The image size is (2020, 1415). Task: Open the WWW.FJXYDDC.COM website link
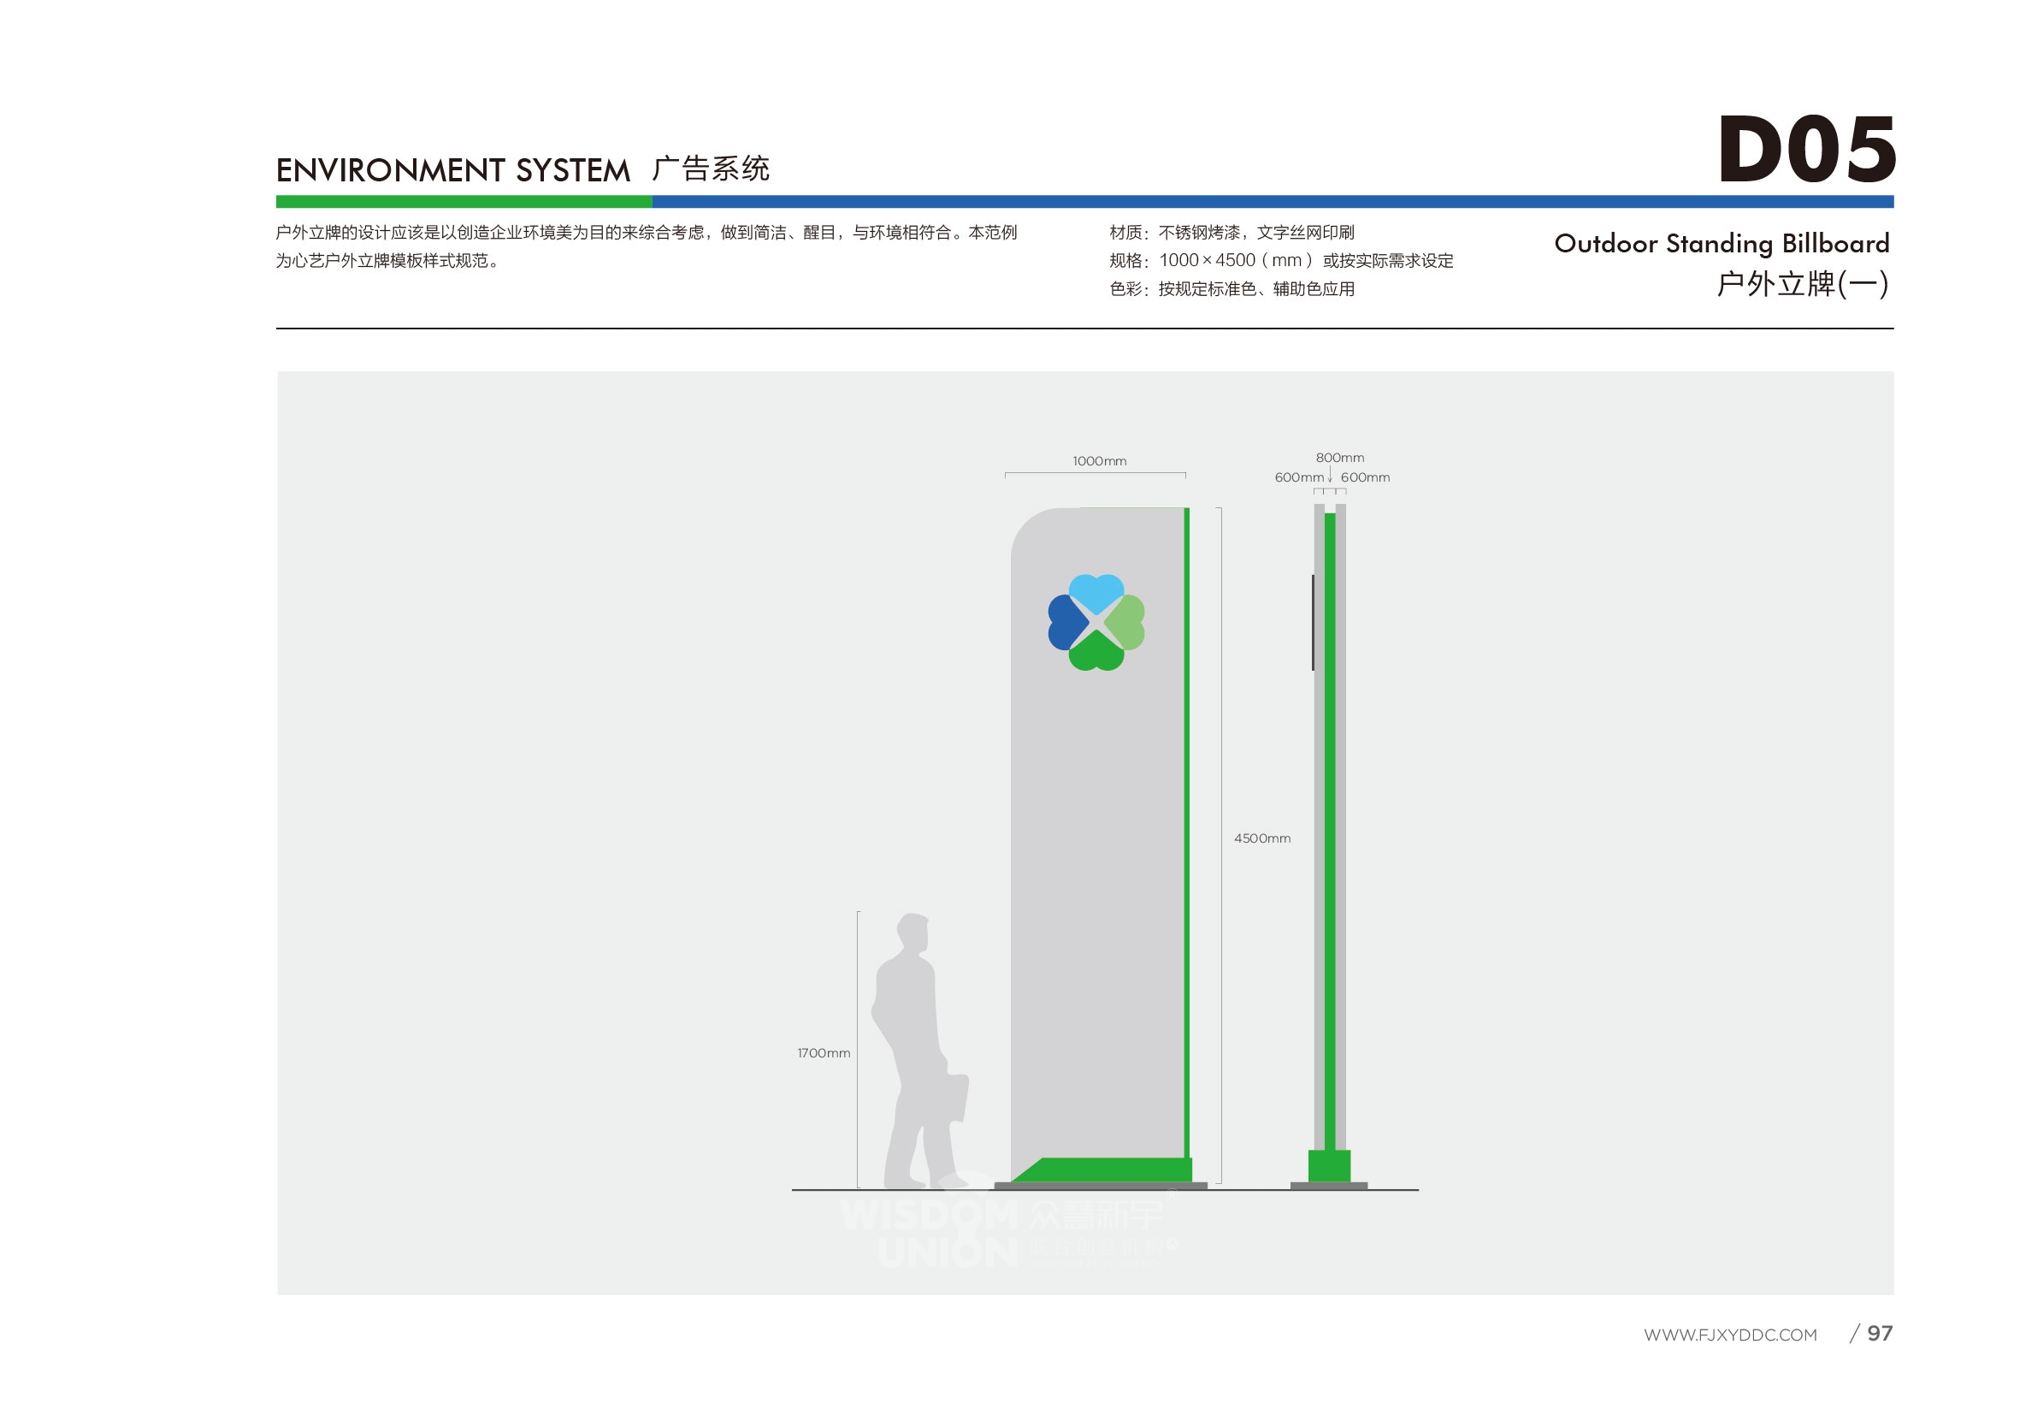[1731, 1335]
